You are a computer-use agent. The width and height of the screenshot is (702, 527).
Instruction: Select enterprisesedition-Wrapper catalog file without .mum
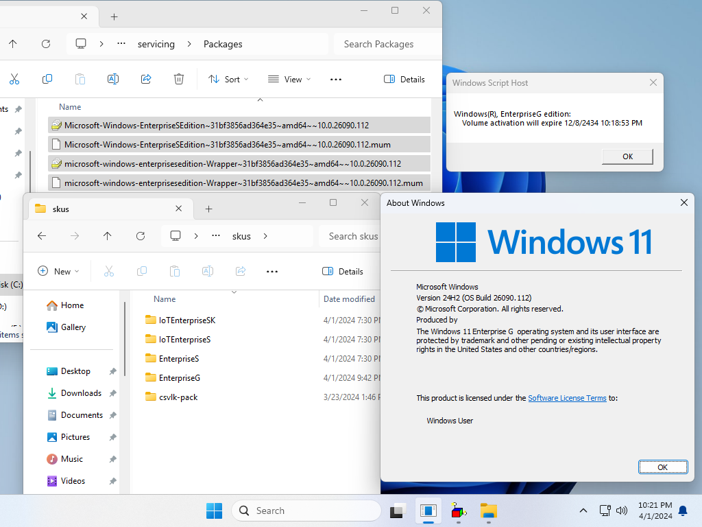pyautogui.click(x=239, y=163)
